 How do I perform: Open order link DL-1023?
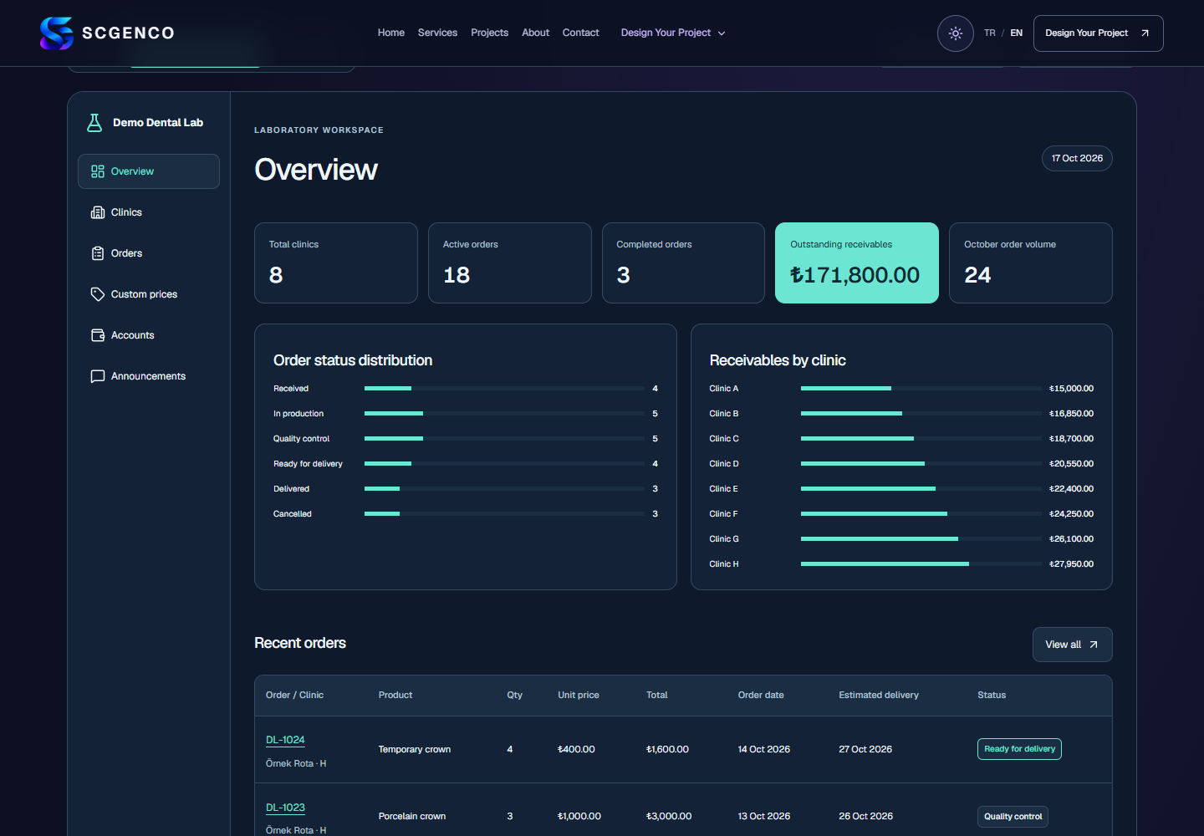pyautogui.click(x=285, y=808)
